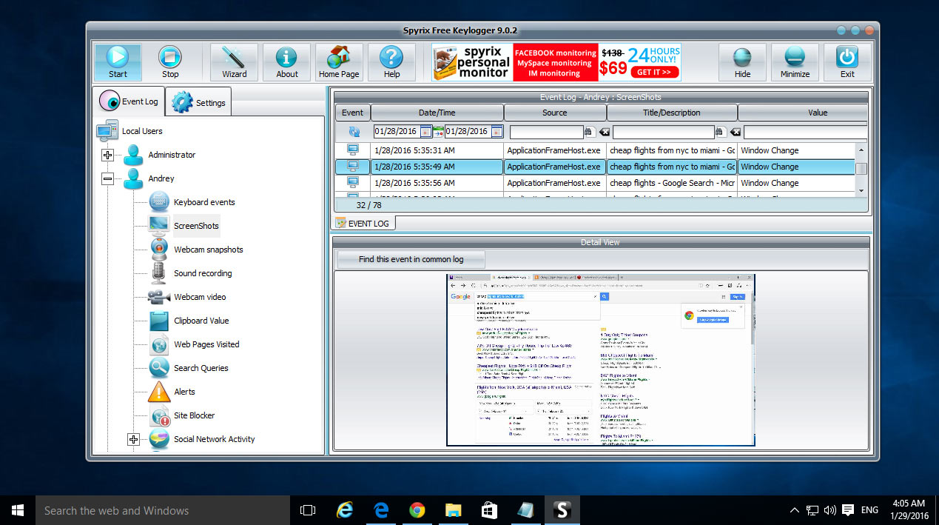Open Sound recording category

[203, 273]
